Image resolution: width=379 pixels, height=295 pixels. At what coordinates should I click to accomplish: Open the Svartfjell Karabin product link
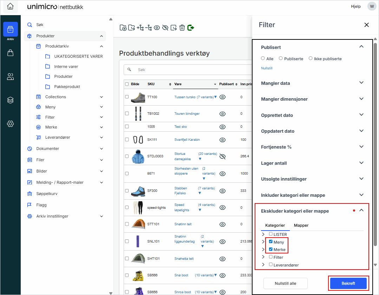pos(187,140)
